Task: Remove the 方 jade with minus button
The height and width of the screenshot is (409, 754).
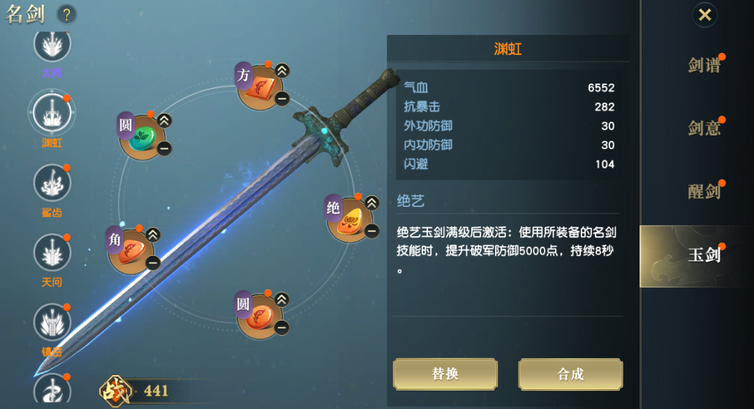Action: tap(282, 98)
